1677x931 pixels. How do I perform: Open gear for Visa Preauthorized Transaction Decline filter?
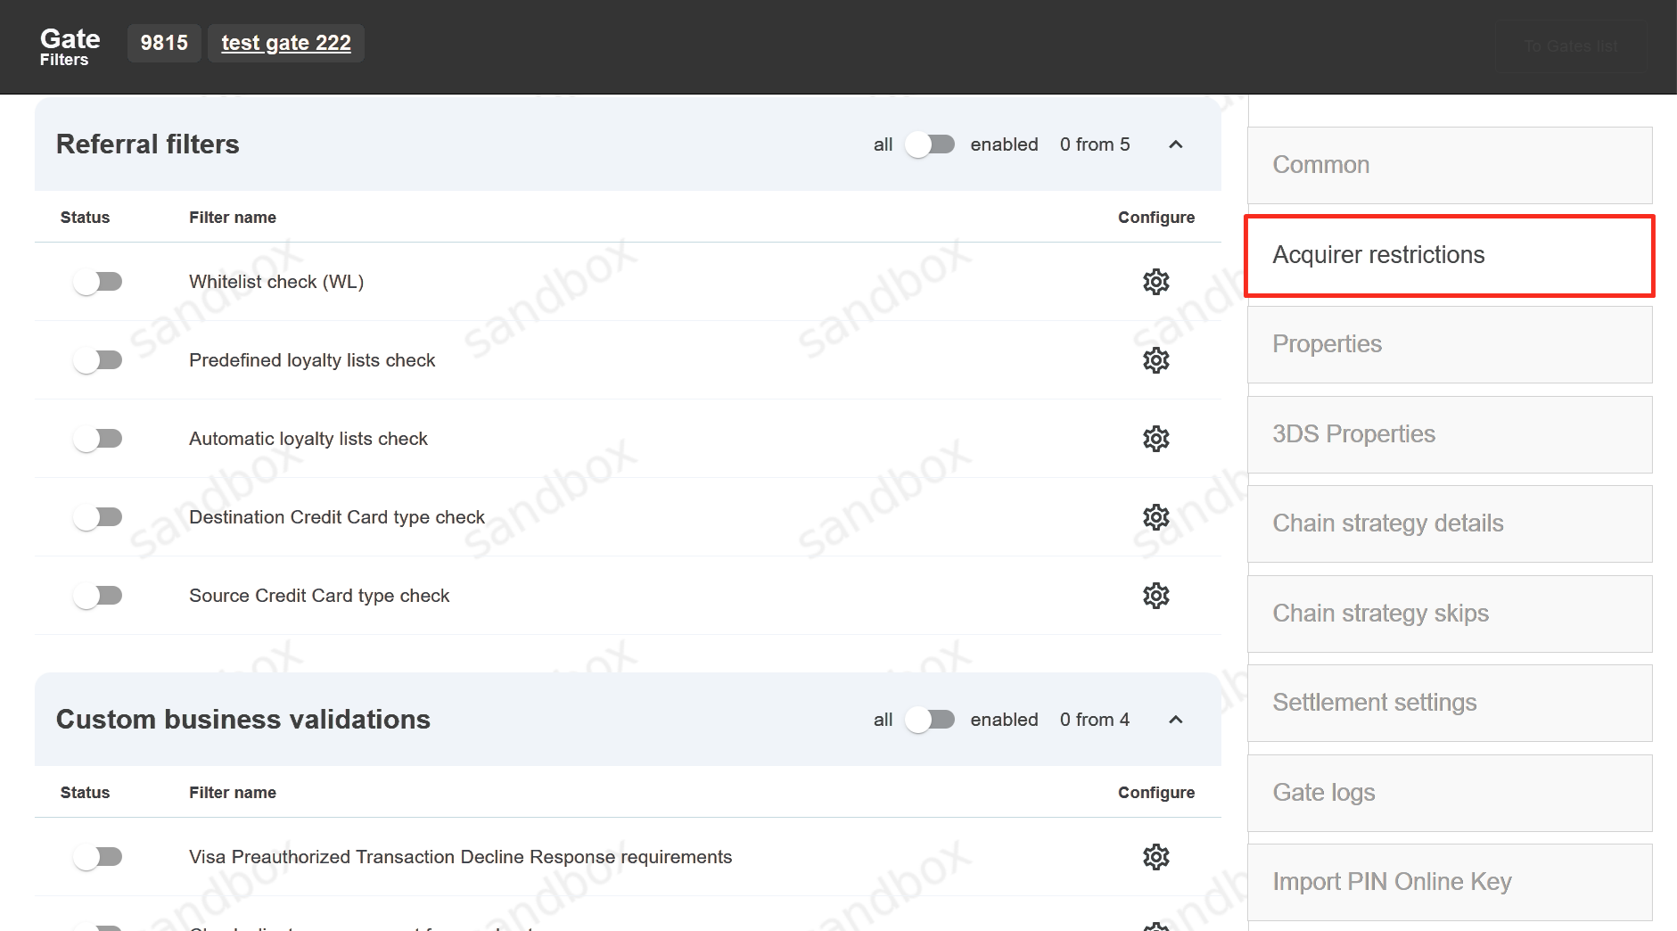pos(1155,857)
